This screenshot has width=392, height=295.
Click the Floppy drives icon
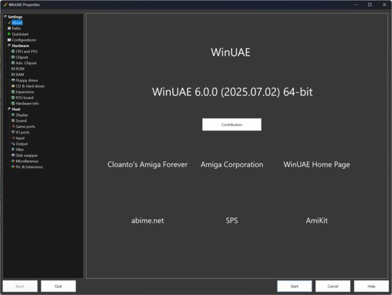[13, 80]
